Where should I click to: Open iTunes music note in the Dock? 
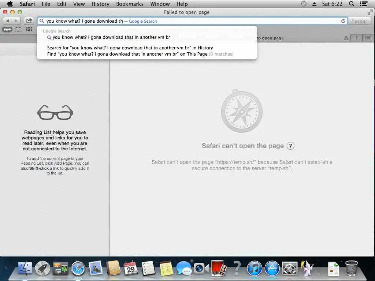click(254, 269)
